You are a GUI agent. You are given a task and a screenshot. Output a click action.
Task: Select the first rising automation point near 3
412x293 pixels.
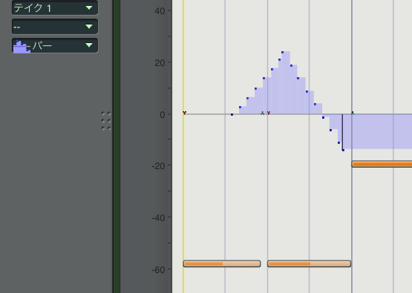point(240,107)
